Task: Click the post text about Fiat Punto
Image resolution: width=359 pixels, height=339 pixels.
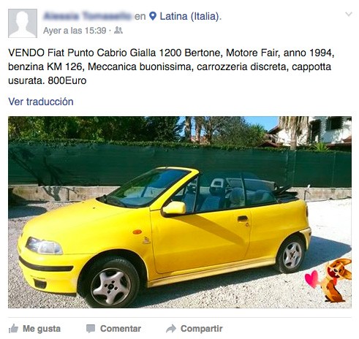Action: tap(171, 66)
